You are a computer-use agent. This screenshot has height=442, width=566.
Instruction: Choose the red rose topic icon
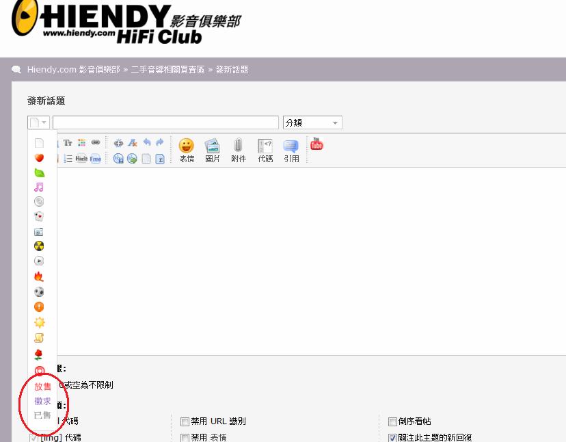tap(39, 354)
